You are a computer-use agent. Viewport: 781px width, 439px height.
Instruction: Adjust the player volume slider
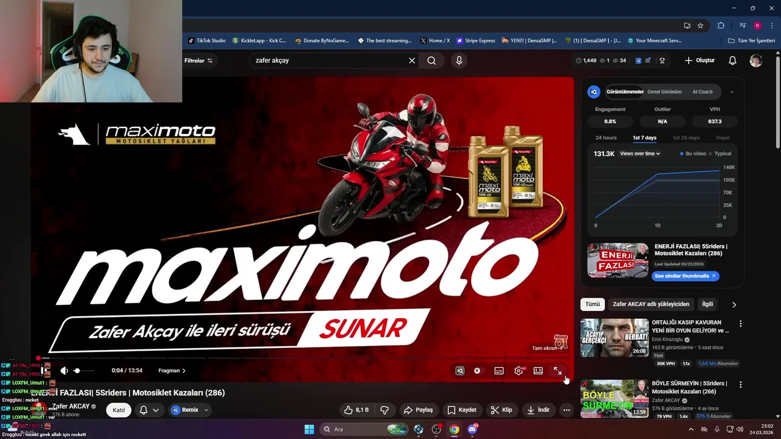[84, 371]
